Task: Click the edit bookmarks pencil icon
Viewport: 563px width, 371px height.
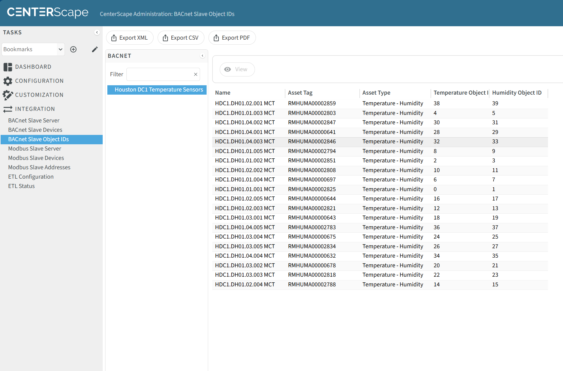Action: coord(95,49)
